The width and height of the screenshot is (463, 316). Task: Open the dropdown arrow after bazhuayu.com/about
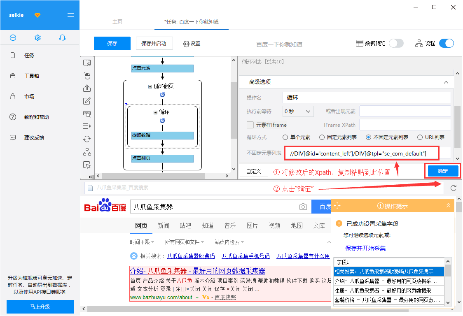[197, 298]
